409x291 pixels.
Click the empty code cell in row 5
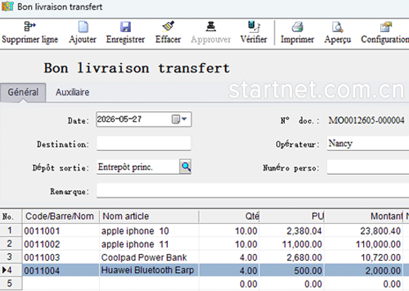(x=61, y=284)
